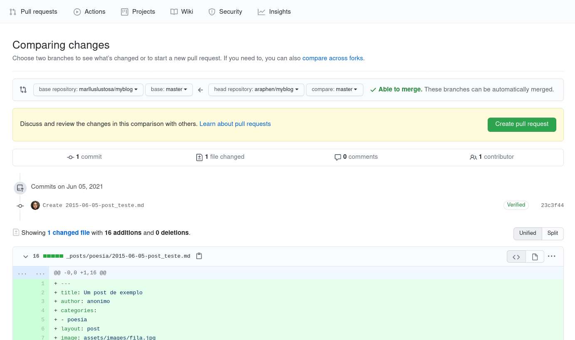
Task: Follow the compare across forks link
Action: pyautogui.click(x=333, y=58)
